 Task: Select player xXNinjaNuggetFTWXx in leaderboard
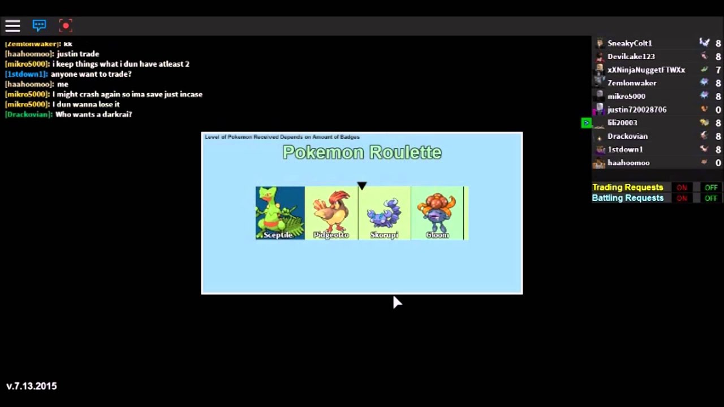click(646, 70)
